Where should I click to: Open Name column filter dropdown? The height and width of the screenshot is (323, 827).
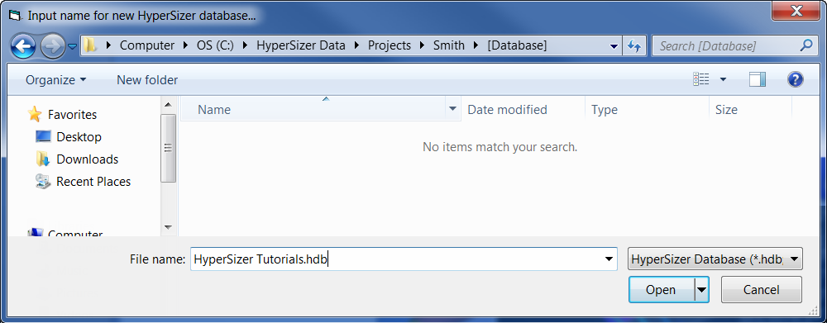pos(452,110)
